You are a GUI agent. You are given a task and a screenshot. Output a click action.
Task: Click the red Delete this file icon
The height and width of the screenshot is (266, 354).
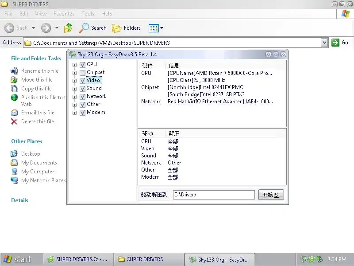click(14, 121)
